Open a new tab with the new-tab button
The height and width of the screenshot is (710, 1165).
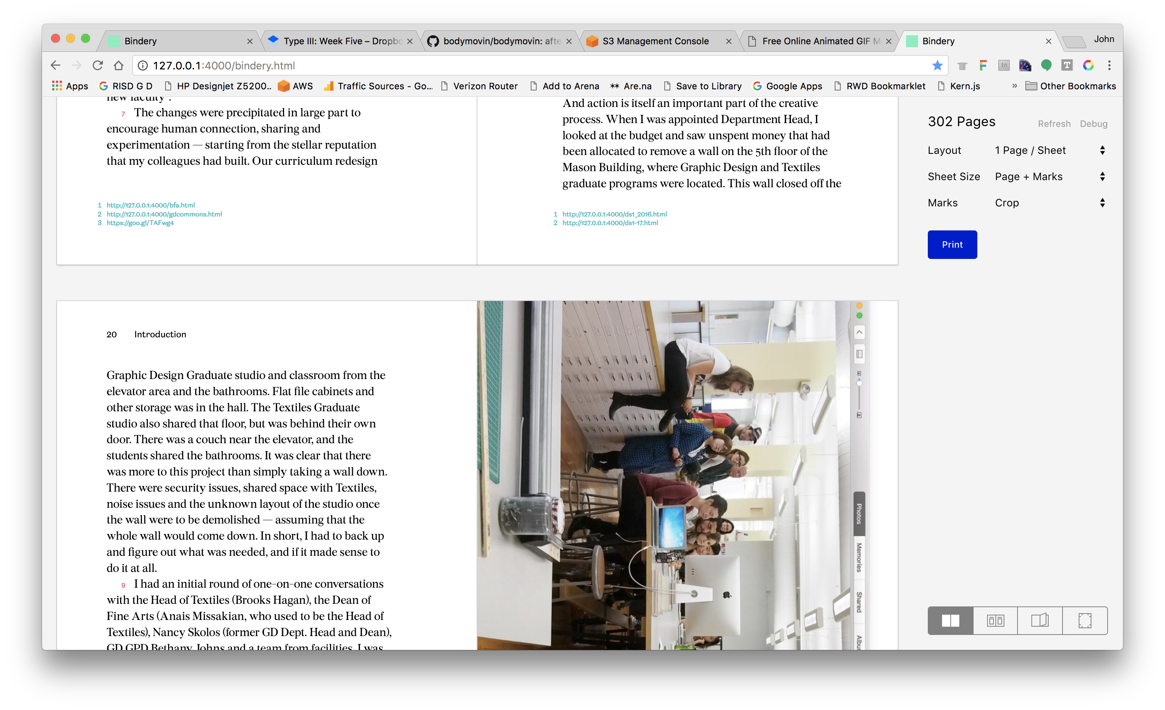[x=1074, y=42]
